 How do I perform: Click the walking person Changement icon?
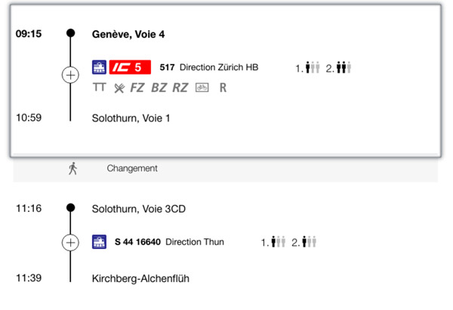coord(72,168)
